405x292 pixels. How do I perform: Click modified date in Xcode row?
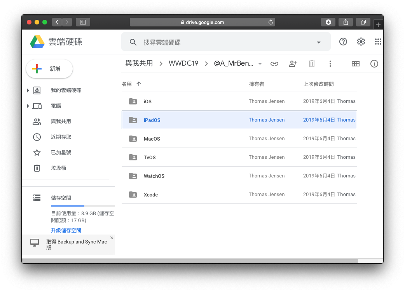tap(329, 195)
